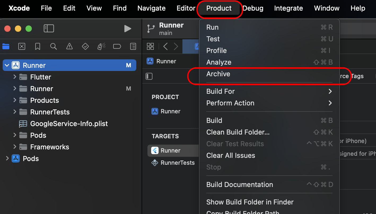
Task: Choose Build from Product menu
Action: (x=269, y=121)
